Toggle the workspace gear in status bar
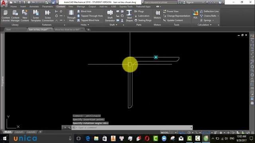 [x=221, y=133]
